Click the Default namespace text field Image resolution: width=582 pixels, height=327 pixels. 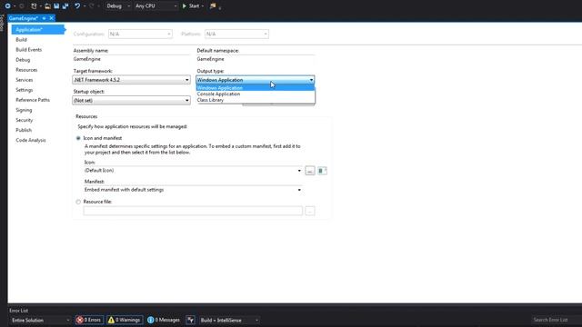[256, 59]
